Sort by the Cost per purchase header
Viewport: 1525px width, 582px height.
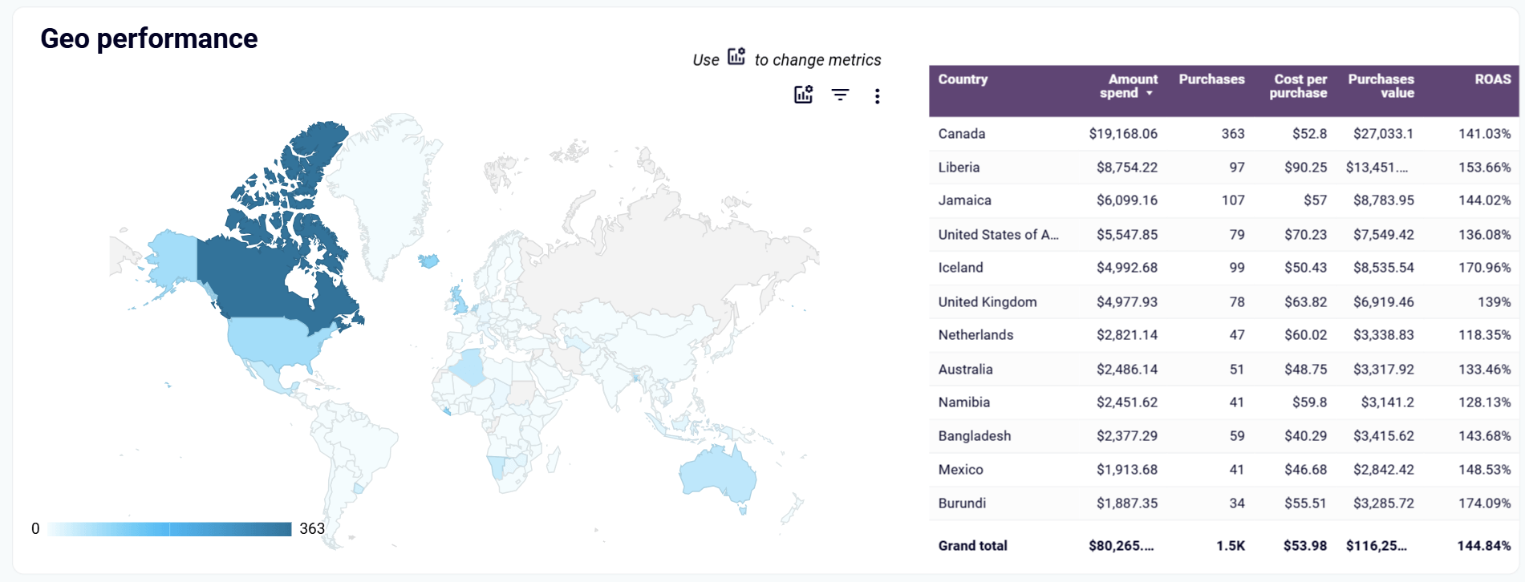pos(1298,86)
